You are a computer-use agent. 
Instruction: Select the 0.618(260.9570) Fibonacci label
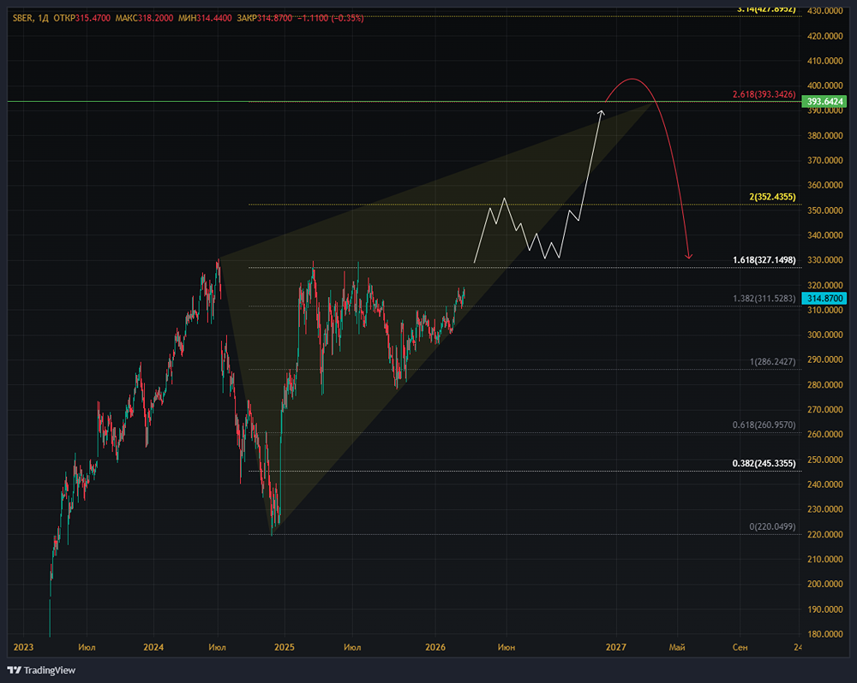pyautogui.click(x=764, y=425)
